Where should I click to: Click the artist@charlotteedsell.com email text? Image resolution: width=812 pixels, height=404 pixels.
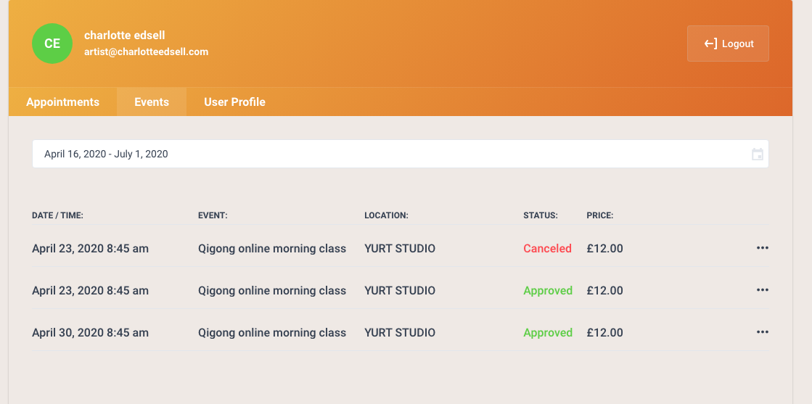tap(147, 51)
